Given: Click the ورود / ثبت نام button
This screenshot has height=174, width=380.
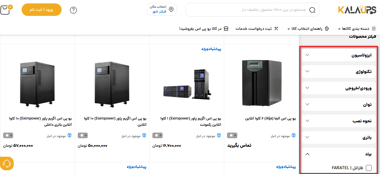Looking at the screenshot, I should [x=42, y=10].
